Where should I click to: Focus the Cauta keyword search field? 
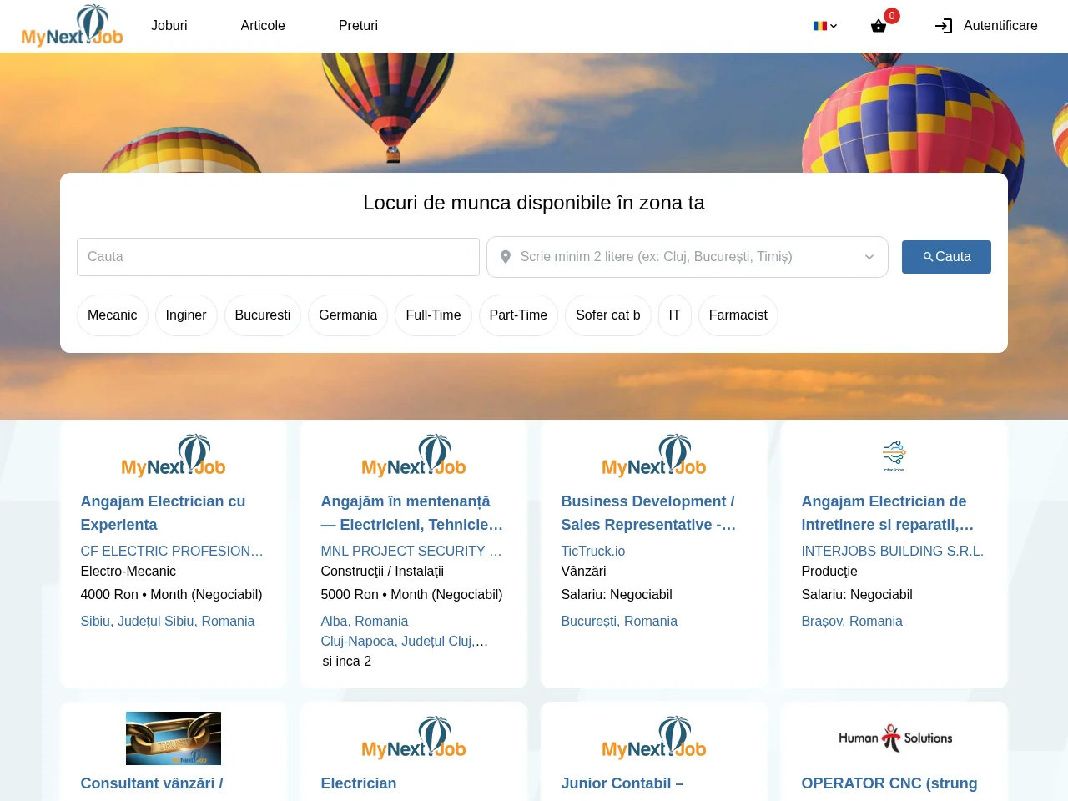pos(278,257)
